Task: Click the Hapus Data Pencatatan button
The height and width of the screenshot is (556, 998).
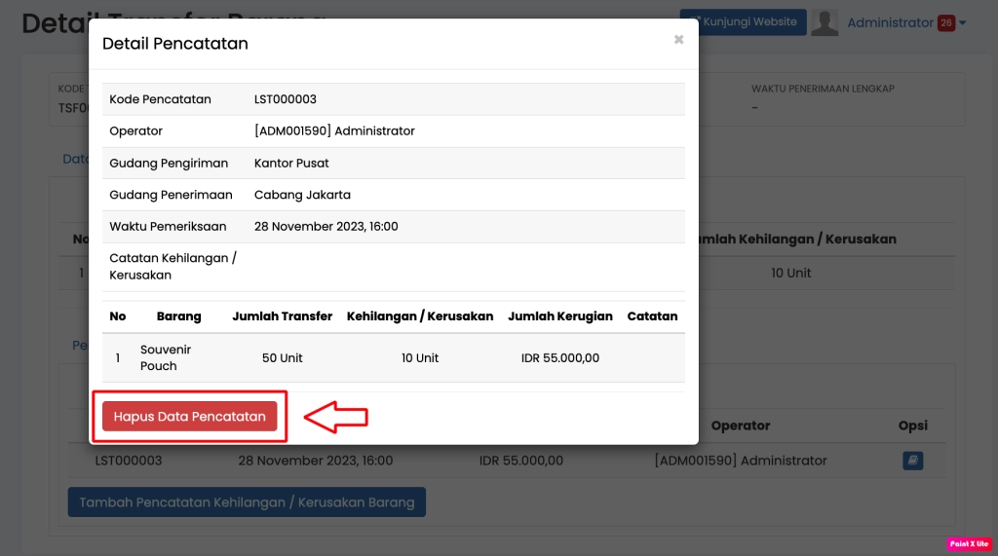Action: point(189,416)
